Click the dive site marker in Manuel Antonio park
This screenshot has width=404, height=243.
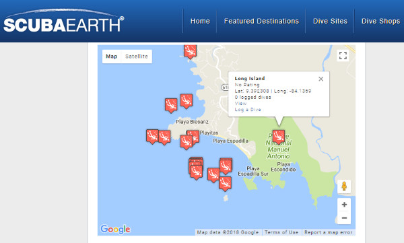pyautogui.click(x=279, y=137)
